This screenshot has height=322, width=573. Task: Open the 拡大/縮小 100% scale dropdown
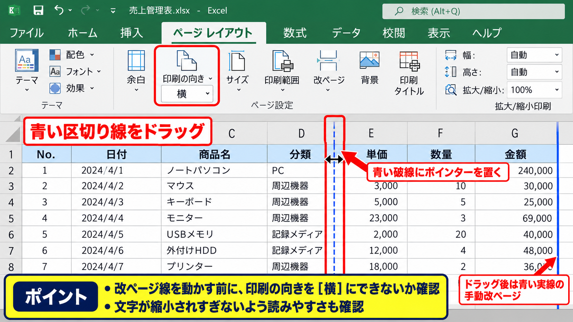click(535, 90)
